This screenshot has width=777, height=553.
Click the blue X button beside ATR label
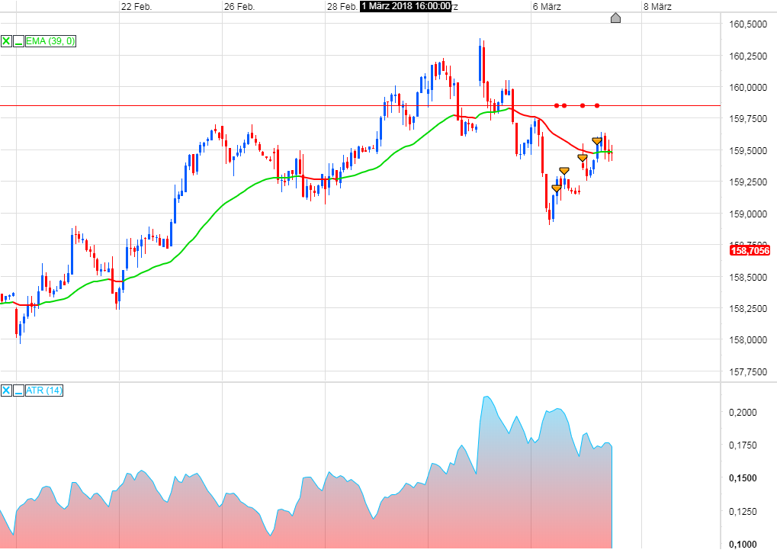pyautogui.click(x=6, y=391)
